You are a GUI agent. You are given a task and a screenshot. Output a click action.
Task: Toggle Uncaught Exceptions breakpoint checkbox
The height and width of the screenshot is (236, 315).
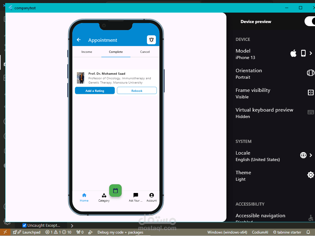(x=24, y=225)
